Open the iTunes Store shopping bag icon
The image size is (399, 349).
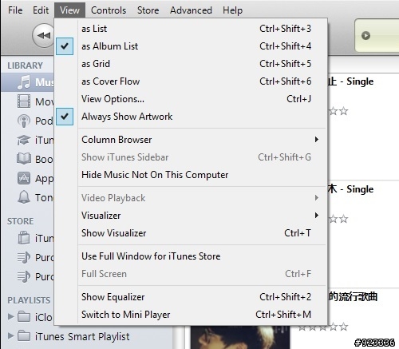click(x=24, y=238)
